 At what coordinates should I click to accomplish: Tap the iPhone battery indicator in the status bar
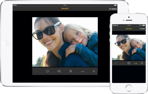tap(144, 25)
